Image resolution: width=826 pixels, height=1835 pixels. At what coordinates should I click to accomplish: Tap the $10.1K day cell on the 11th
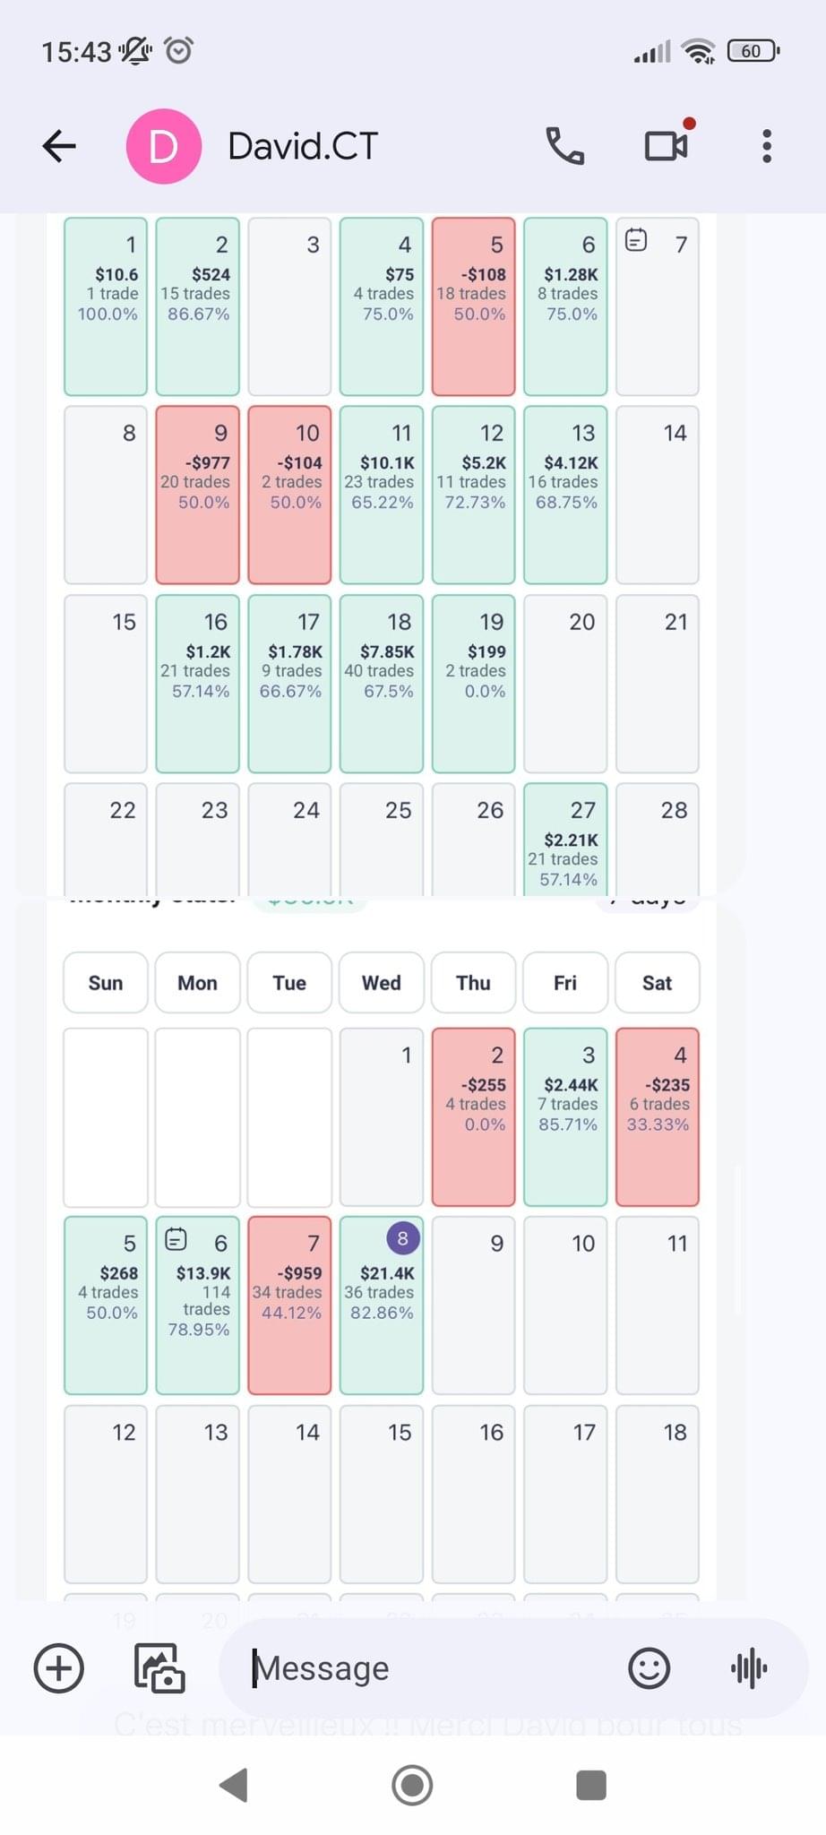pos(382,495)
